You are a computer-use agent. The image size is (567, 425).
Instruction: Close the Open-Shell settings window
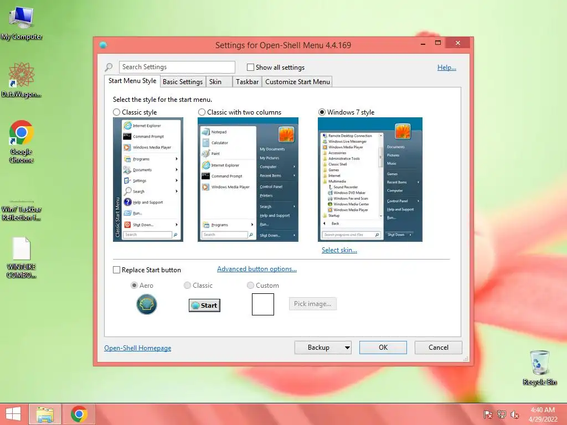coord(458,43)
